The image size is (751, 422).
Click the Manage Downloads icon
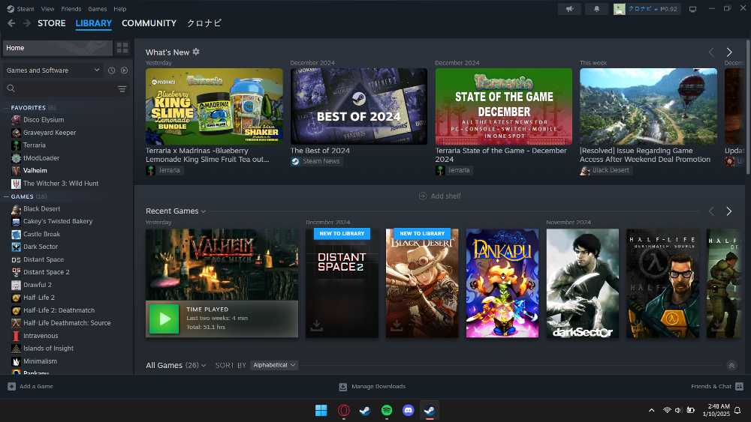pos(343,387)
